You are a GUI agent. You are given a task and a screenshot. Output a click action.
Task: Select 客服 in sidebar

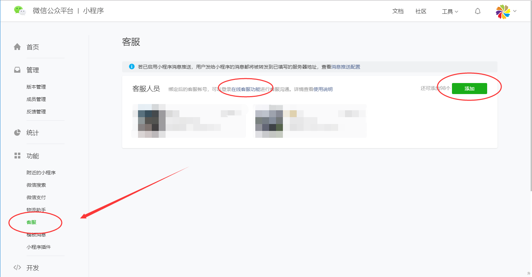tap(31, 222)
